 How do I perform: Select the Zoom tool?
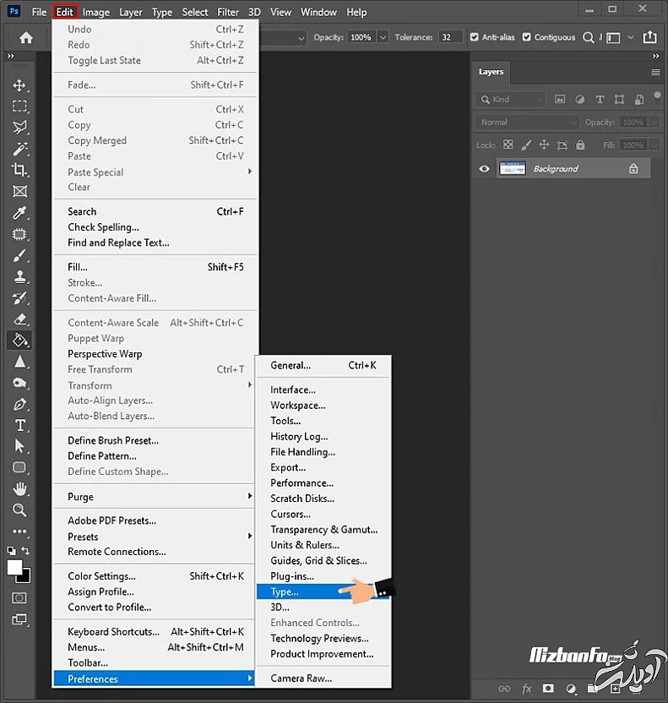[x=19, y=510]
